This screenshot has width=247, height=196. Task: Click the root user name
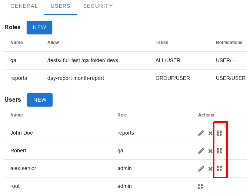click(15, 186)
